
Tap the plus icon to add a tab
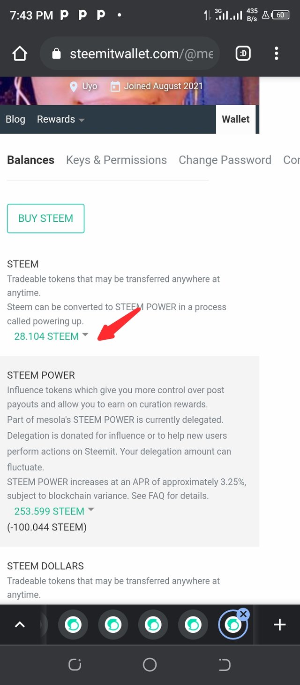[x=279, y=624]
